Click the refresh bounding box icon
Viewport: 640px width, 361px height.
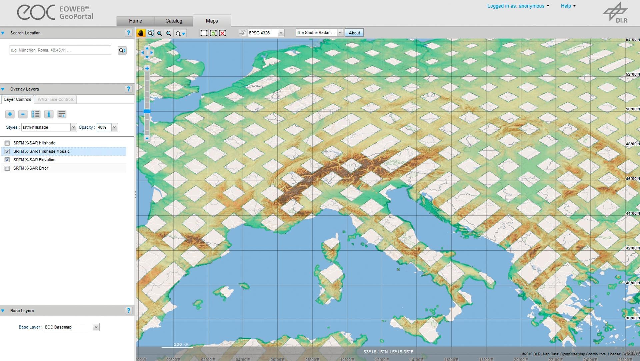point(213,33)
